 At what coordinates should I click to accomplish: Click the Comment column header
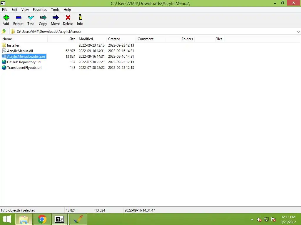[x=150, y=39]
